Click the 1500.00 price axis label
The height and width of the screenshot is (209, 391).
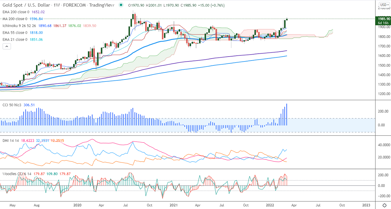point(384,65)
